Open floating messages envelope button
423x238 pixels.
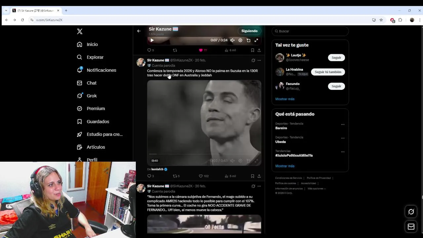411,227
